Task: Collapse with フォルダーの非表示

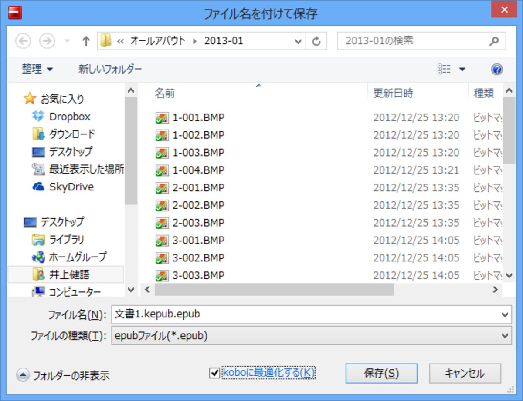Action: (x=63, y=375)
